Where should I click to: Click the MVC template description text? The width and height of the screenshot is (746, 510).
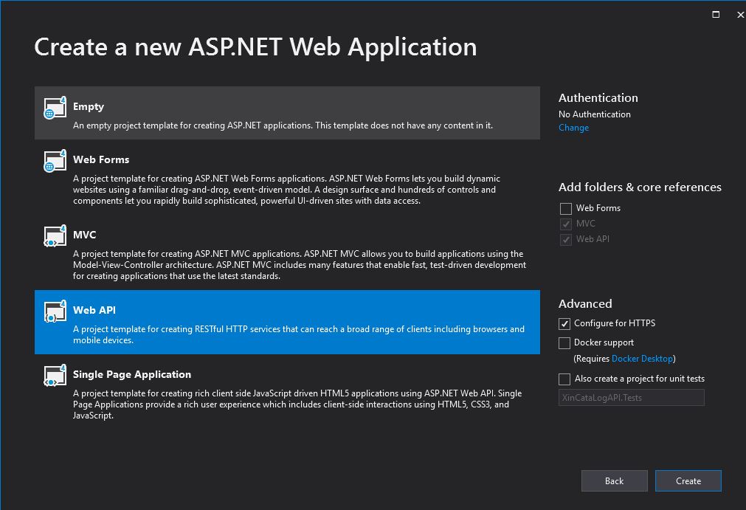coord(300,264)
